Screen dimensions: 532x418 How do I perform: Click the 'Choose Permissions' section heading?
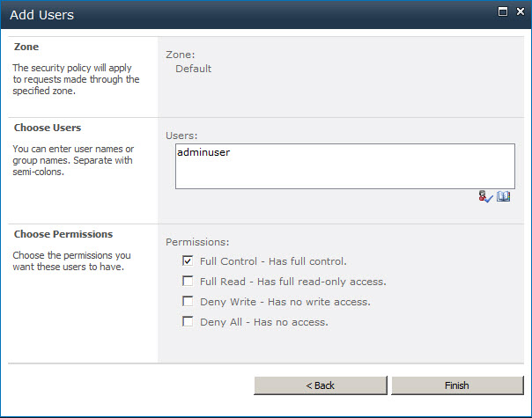coord(63,235)
